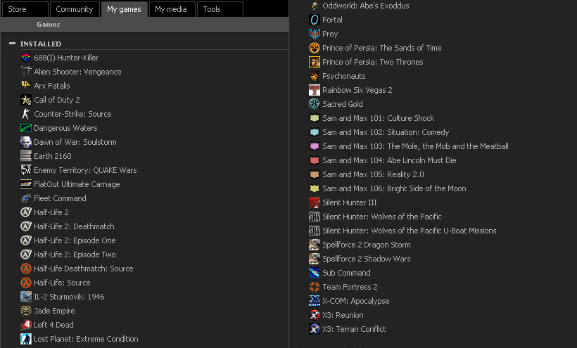Select Sam and Max 101: Culture Shock

pos(379,118)
